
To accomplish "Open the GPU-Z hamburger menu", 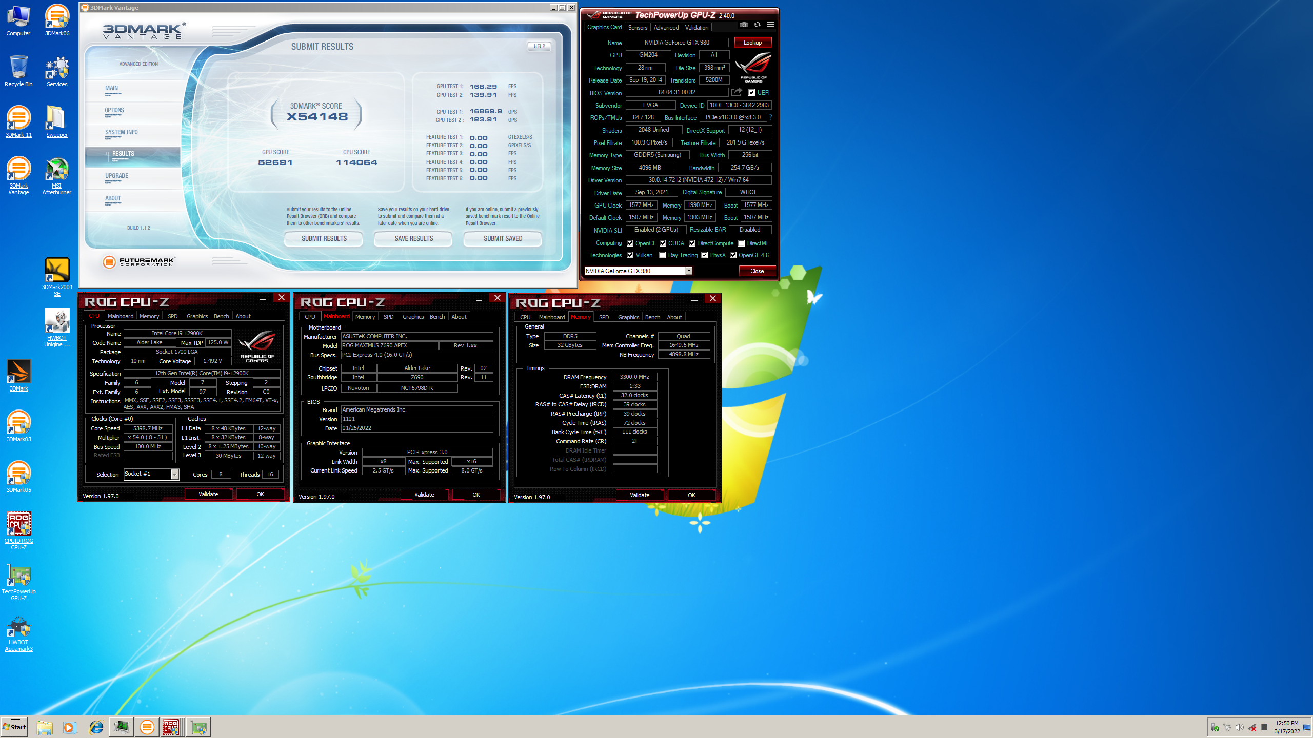I will click(770, 25).
